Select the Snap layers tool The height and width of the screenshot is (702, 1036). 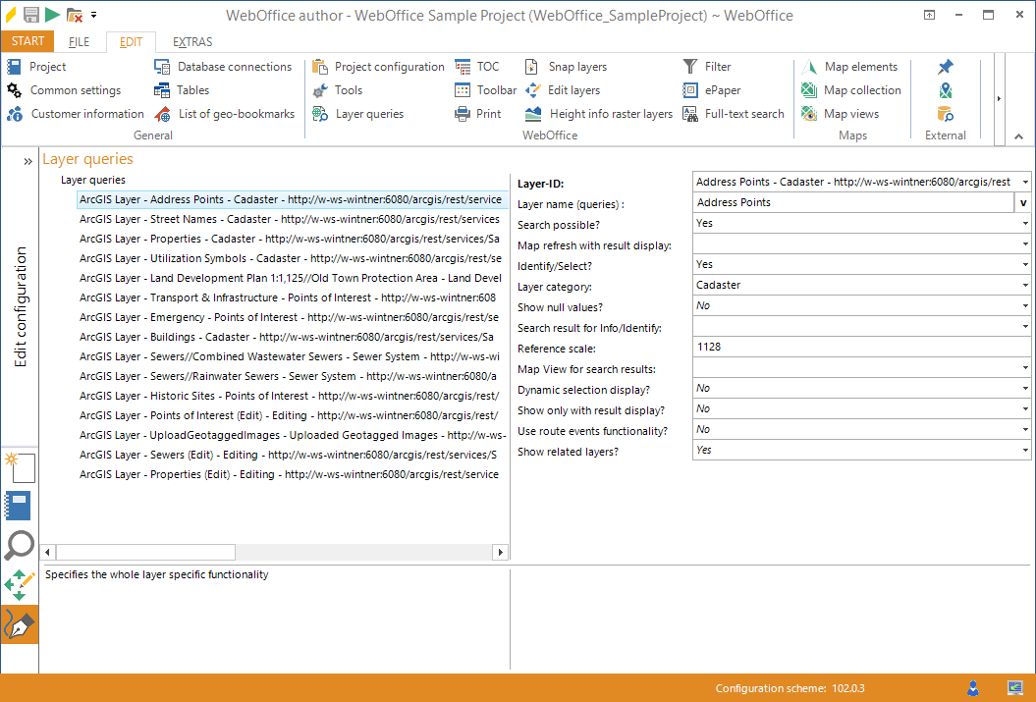571,67
